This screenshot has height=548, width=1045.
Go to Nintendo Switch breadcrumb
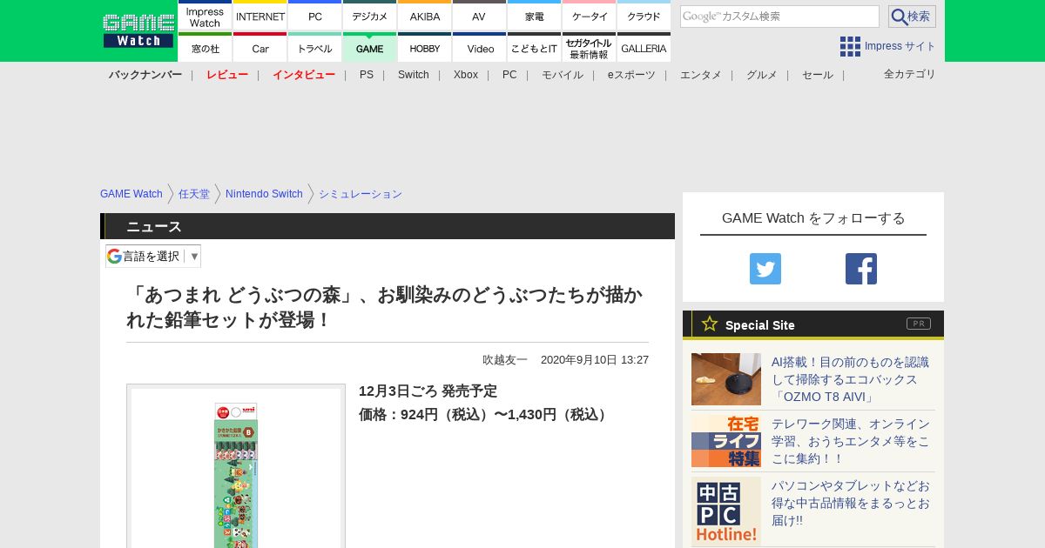264,194
